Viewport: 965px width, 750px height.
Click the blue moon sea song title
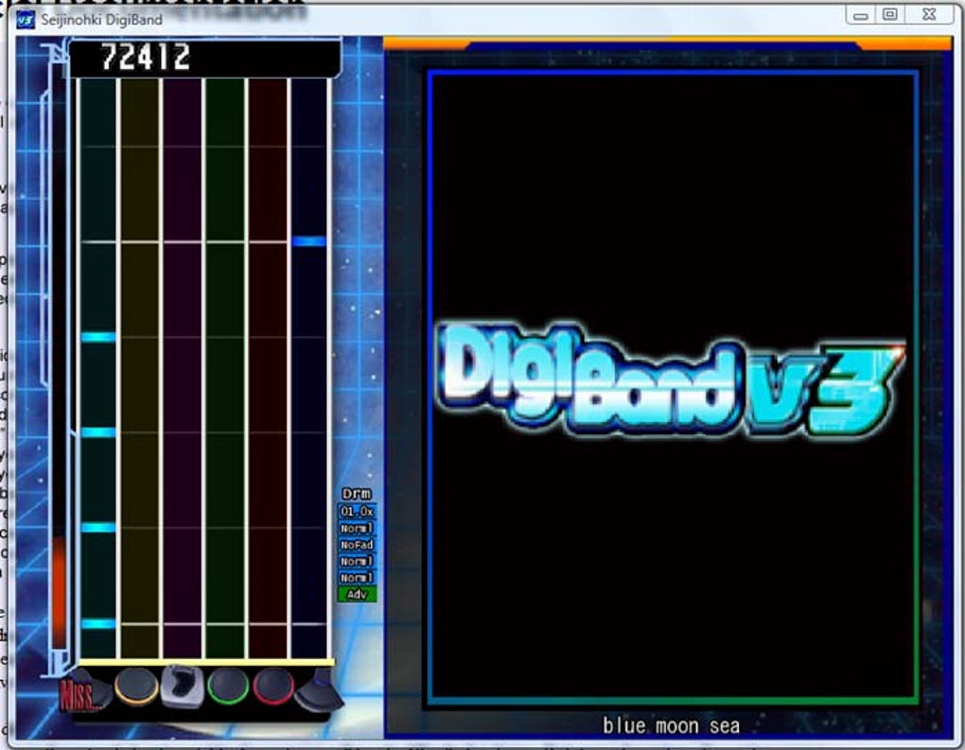[672, 725]
